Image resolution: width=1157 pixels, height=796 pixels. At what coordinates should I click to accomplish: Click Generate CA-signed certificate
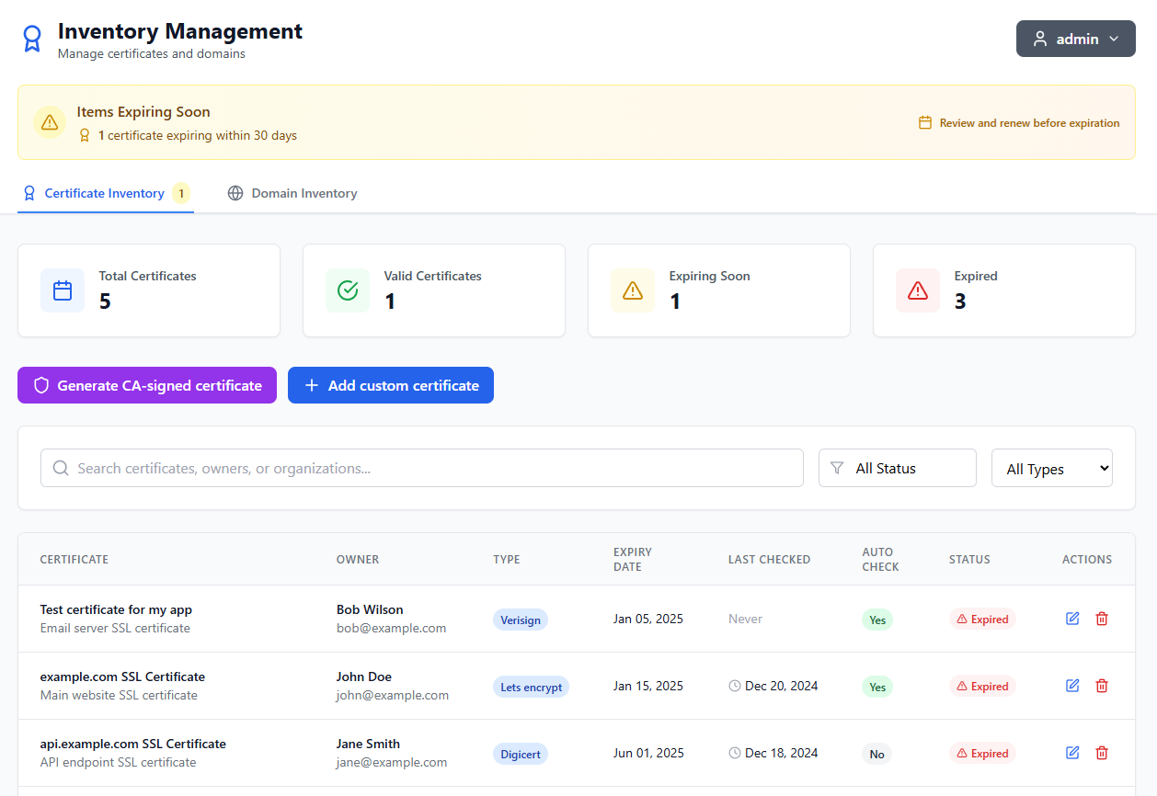coord(146,385)
